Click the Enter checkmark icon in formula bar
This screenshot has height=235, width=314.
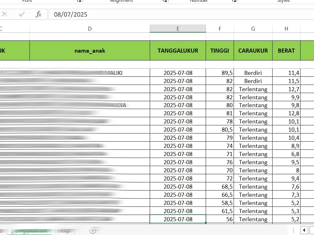(x=22, y=14)
